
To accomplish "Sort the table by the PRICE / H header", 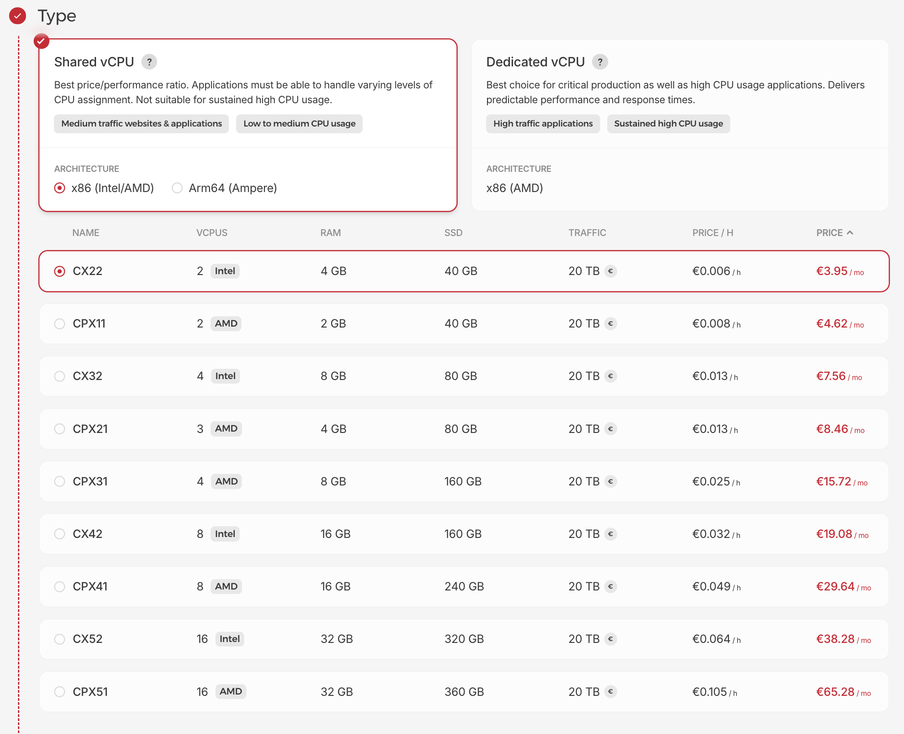I will pyautogui.click(x=712, y=232).
